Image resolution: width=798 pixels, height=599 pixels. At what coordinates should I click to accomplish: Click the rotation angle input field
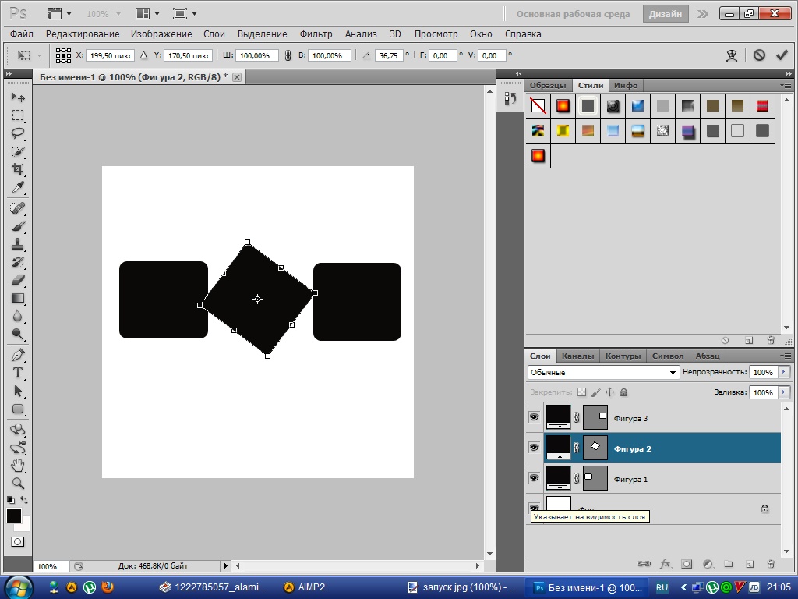388,56
